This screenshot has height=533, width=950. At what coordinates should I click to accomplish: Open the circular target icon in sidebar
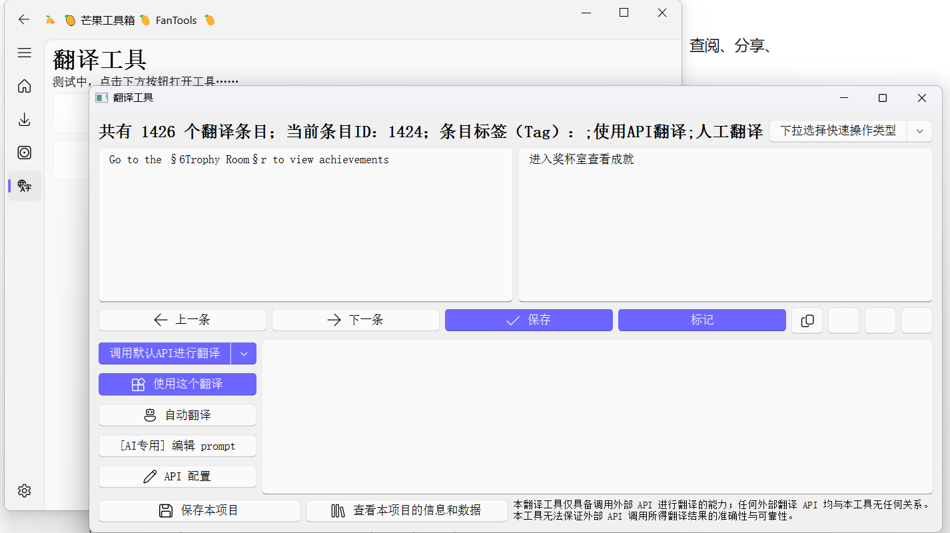coord(25,153)
